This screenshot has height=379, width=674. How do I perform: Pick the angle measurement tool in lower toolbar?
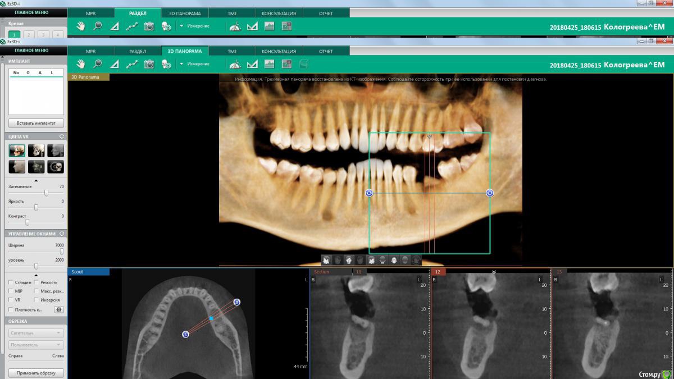click(x=115, y=64)
